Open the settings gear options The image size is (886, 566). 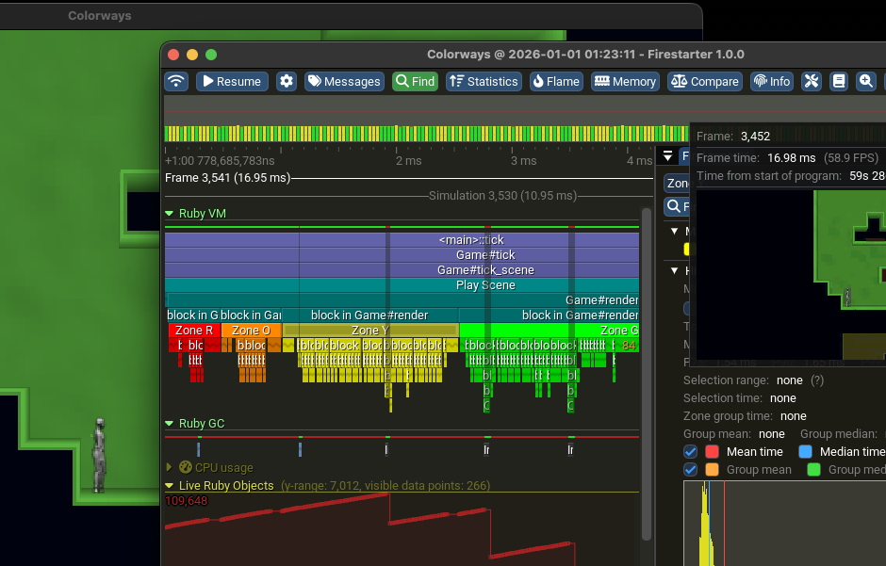(x=287, y=82)
